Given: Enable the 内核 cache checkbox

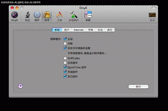Looking at the screenshot, I should pyautogui.click(x=65, y=44).
